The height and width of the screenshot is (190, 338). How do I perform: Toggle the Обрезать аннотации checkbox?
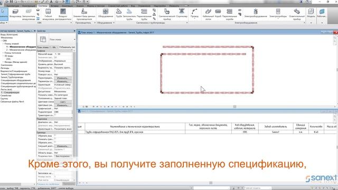55,142
